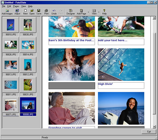Click the page scroll up arrow
This screenshot has height=140, width=158.
154,18
